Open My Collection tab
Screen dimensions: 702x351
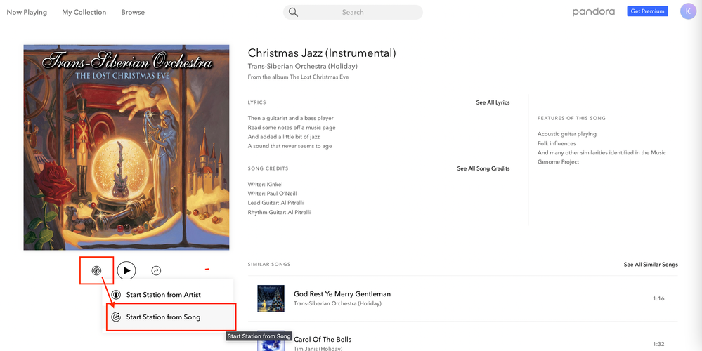pyautogui.click(x=84, y=12)
